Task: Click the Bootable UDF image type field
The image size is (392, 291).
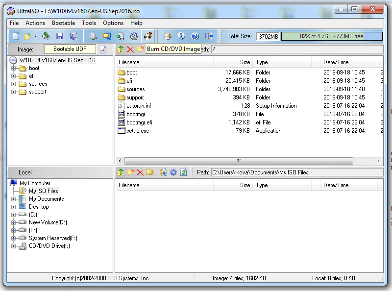Action: [70, 49]
